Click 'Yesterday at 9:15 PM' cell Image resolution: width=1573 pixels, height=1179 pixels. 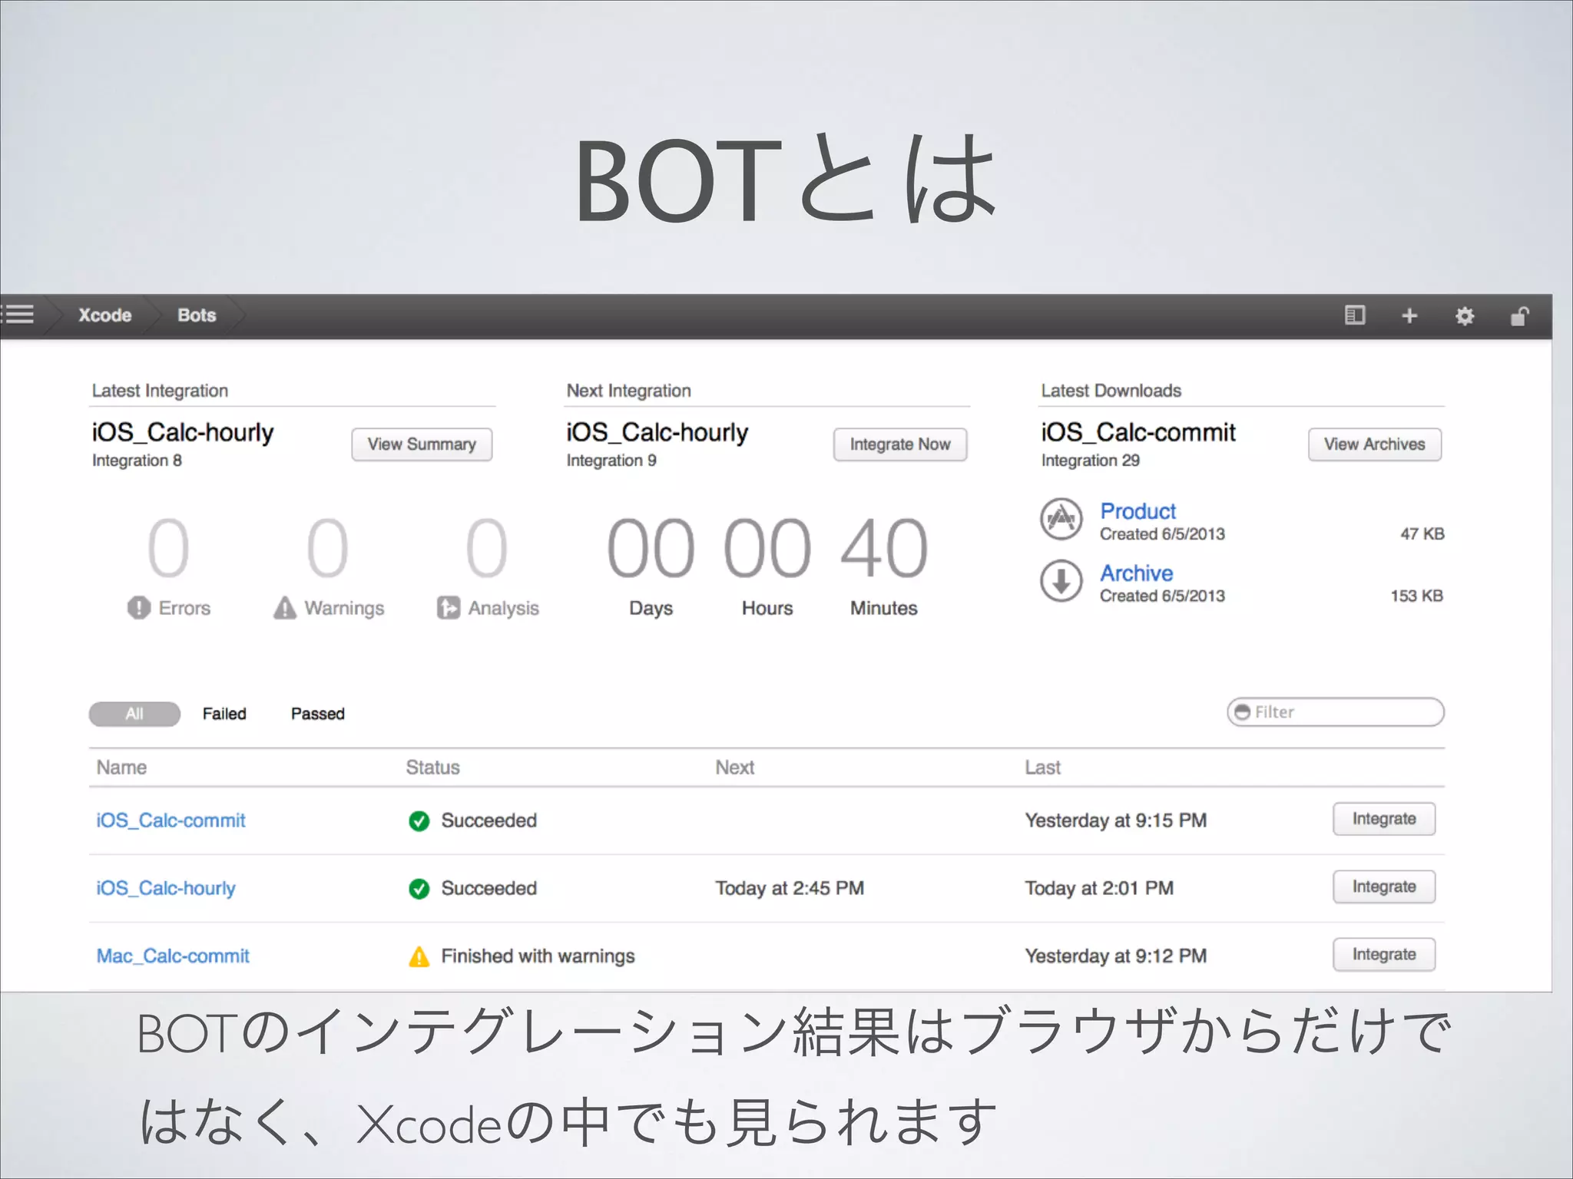tap(1116, 821)
